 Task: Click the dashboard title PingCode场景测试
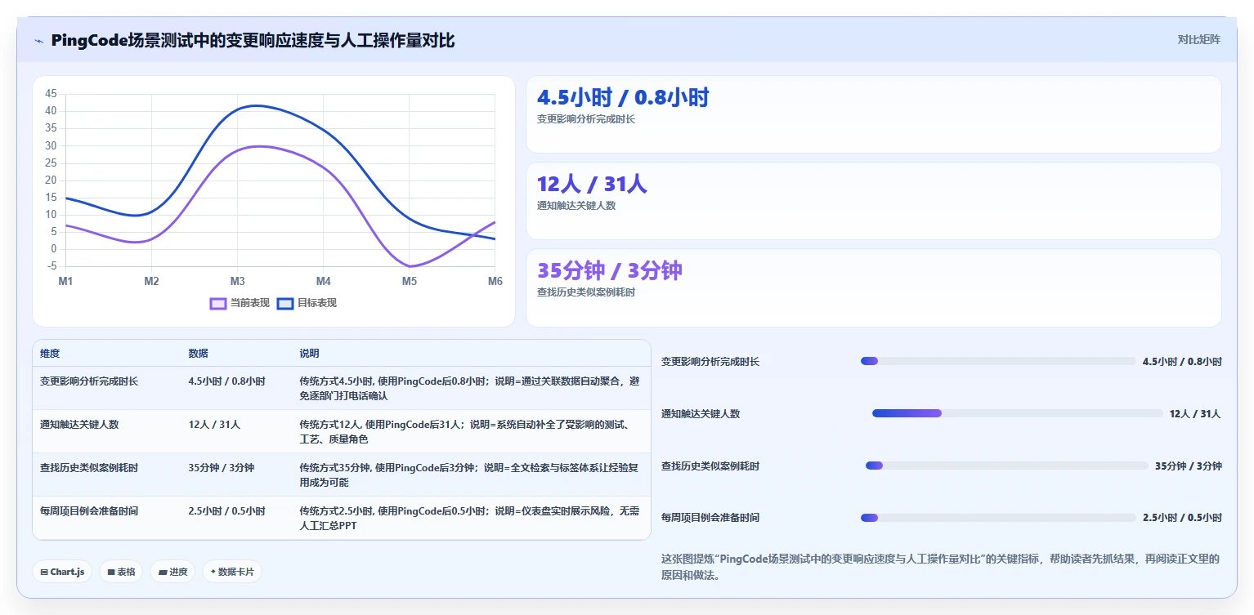click(x=253, y=41)
